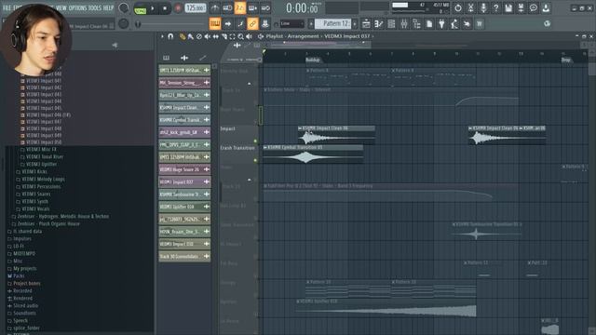Stop playback with the stop button
Image resolution: width=596 pixels, height=335 pixels.
pyautogui.click(x=165, y=8)
